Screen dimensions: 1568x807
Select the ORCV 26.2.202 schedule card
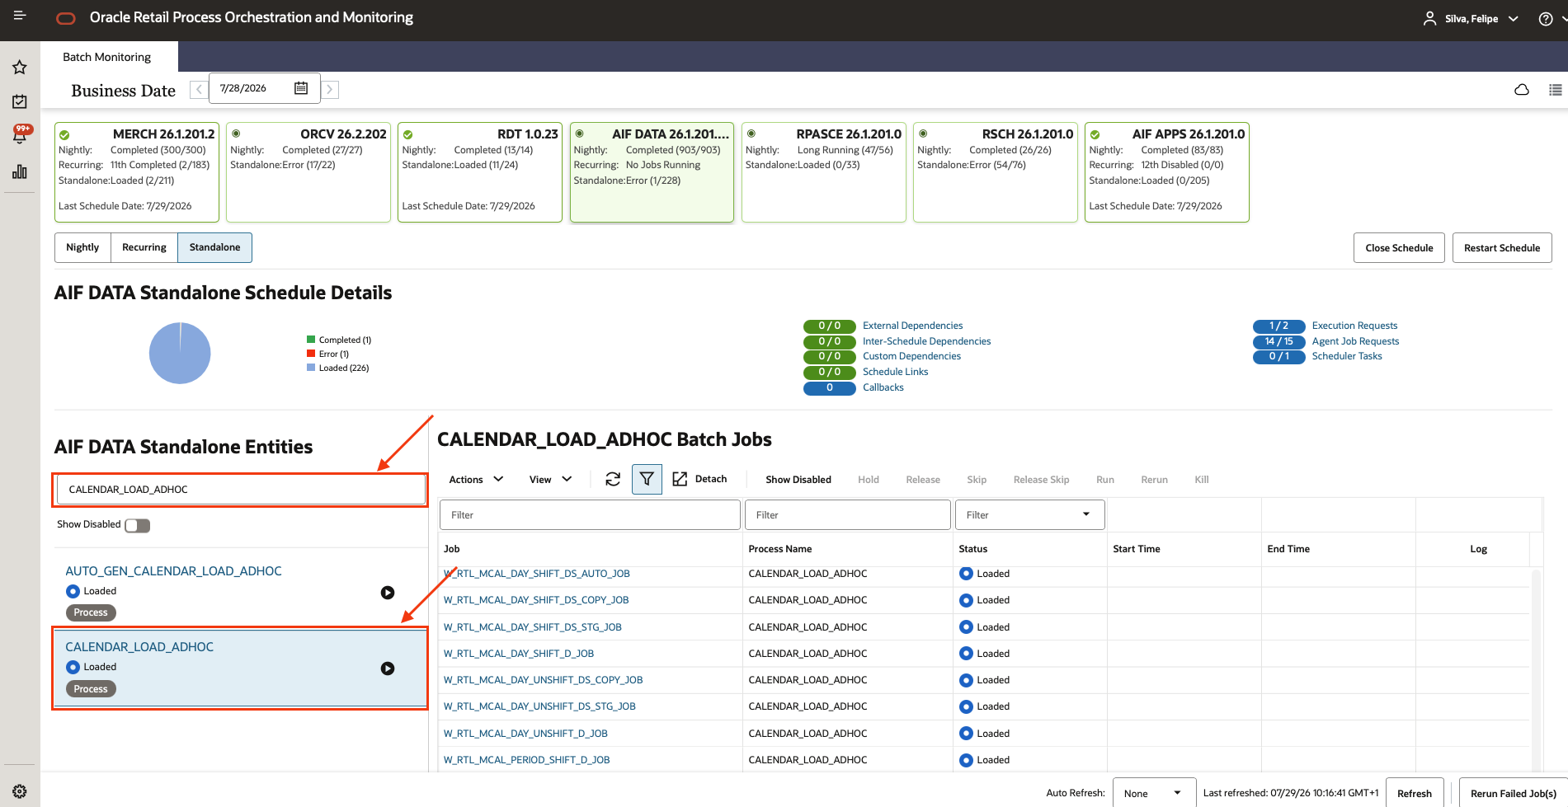[x=308, y=172]
